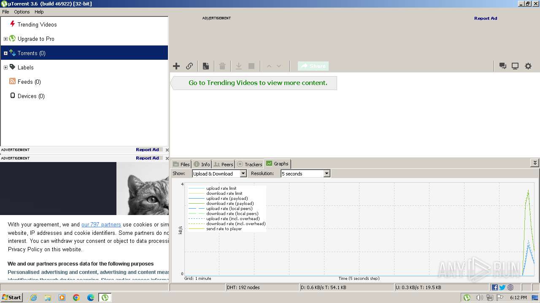This screenshot has width=540, height=303.
Task: Open the Options menu
Action: 22,12
